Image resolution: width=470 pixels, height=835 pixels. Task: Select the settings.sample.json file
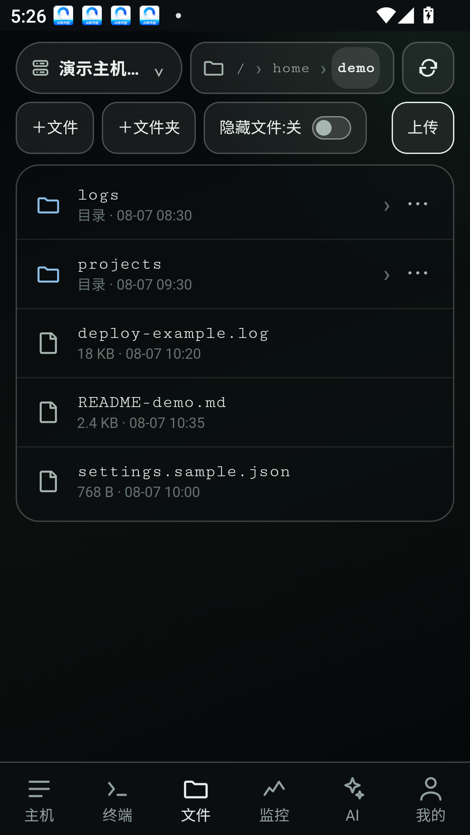tap(235, 481)
